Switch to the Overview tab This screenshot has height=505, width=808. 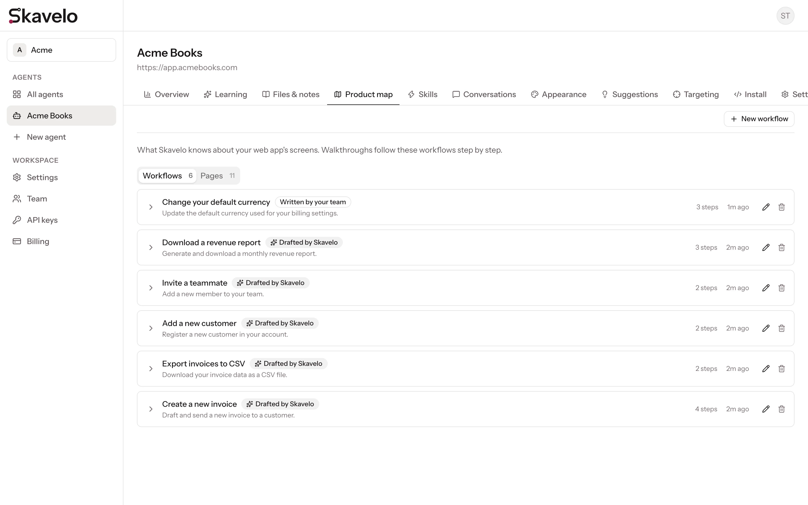pyautogui.click(x=166, y=95)
